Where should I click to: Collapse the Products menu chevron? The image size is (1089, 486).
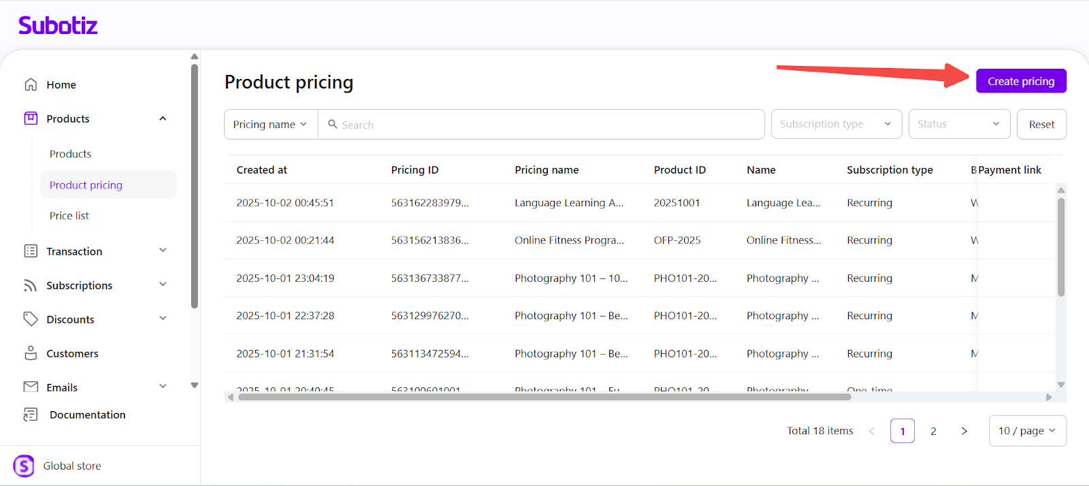coord(163,118)
